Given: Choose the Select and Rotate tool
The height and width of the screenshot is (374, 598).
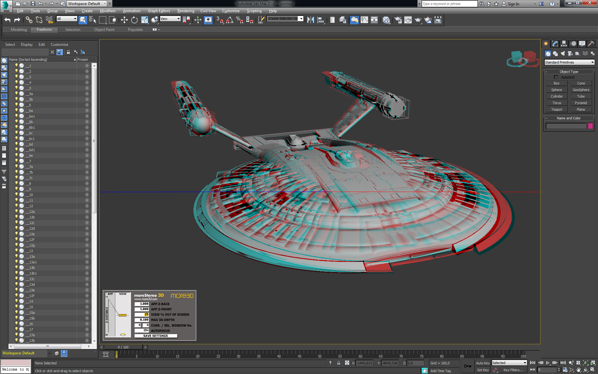Looking at the screenshot, I should pyautogui.click(x=134, y=20).
